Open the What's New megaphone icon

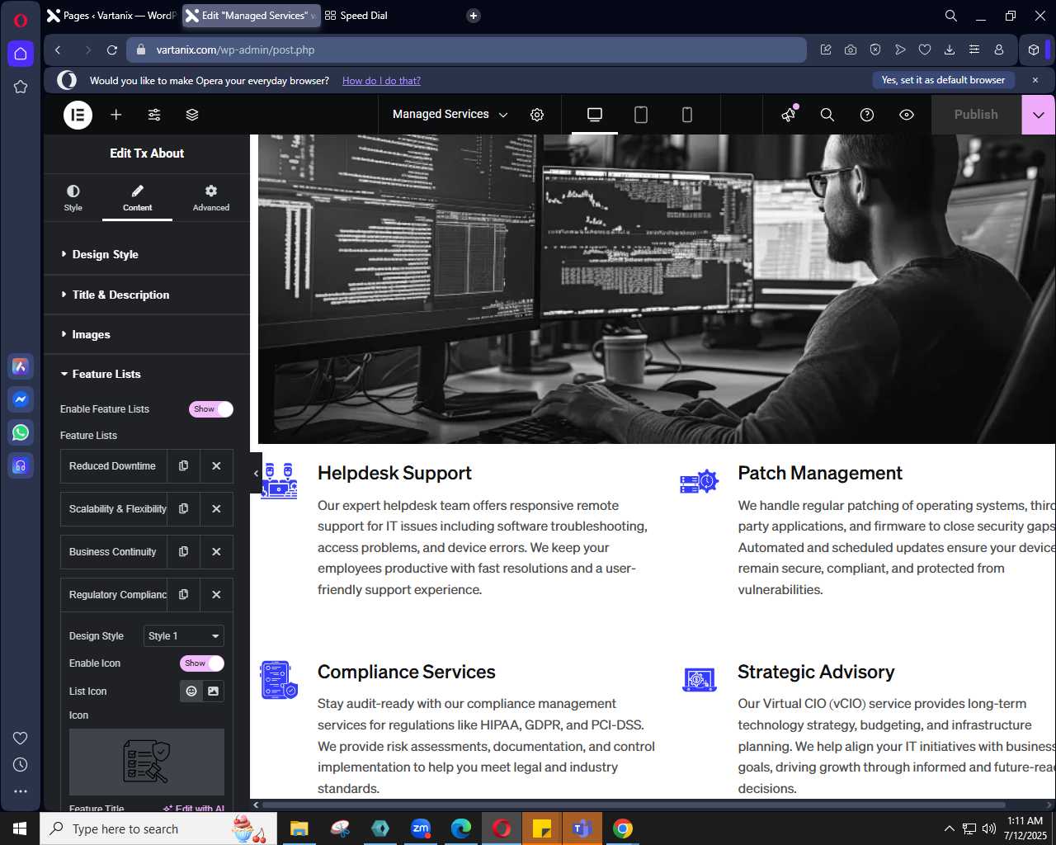coord(789,115)
